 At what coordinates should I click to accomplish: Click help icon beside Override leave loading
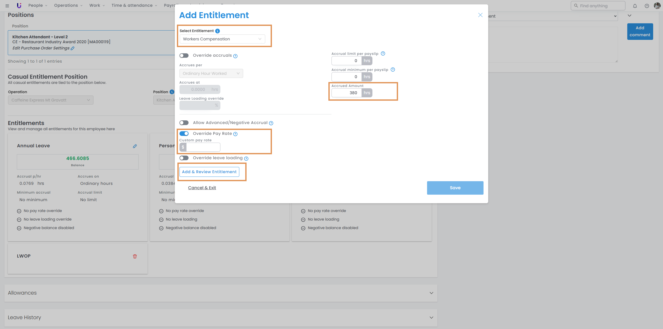pyautogui.click(x=246, y=158)
